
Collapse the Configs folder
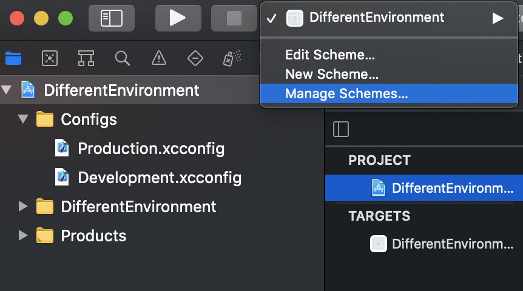[x=24, y=119]
